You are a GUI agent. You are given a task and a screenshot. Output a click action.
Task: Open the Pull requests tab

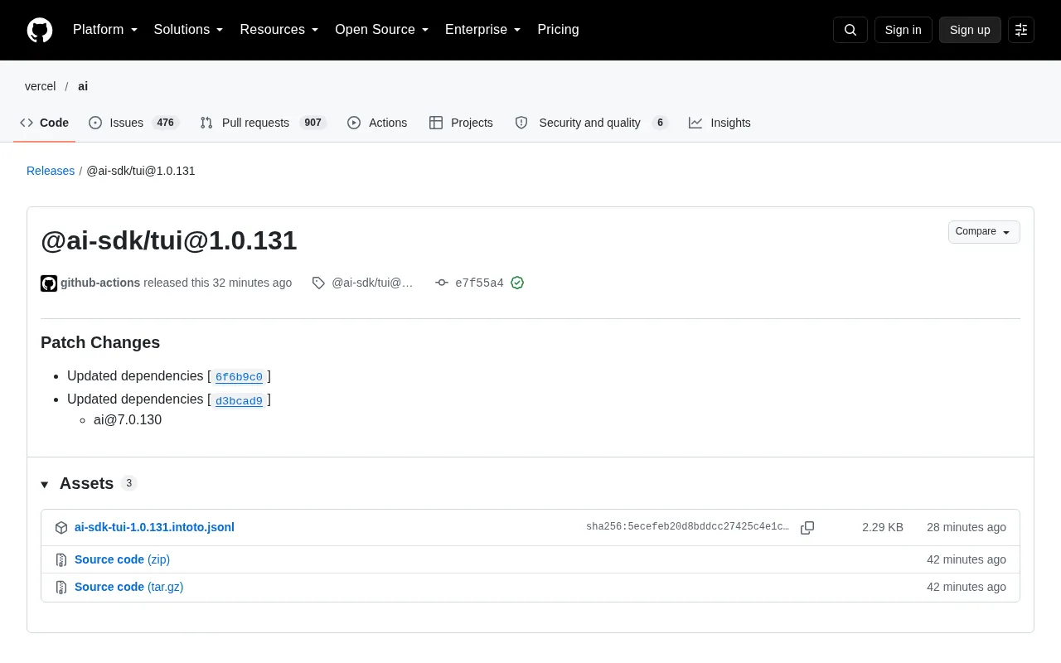pyautogui.click(x=264, y=123)
